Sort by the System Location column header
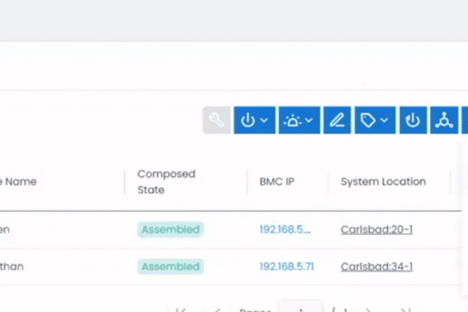This screenshot has height=312, width=468. pyautogui.click(x=383, y=182)
